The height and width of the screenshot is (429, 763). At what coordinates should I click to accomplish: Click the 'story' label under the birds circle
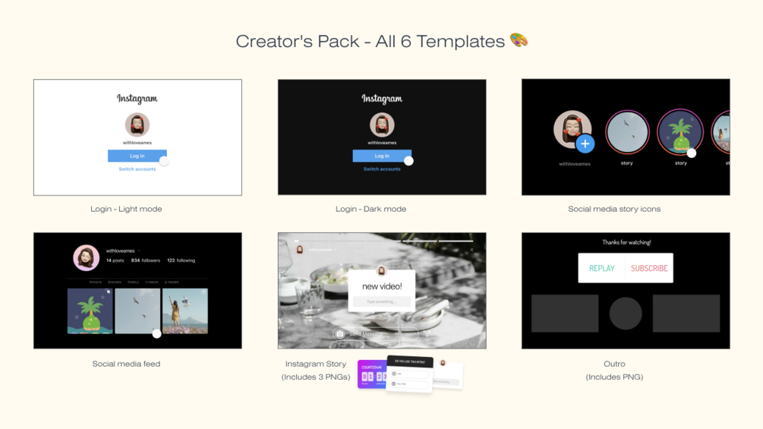point(627,163)
